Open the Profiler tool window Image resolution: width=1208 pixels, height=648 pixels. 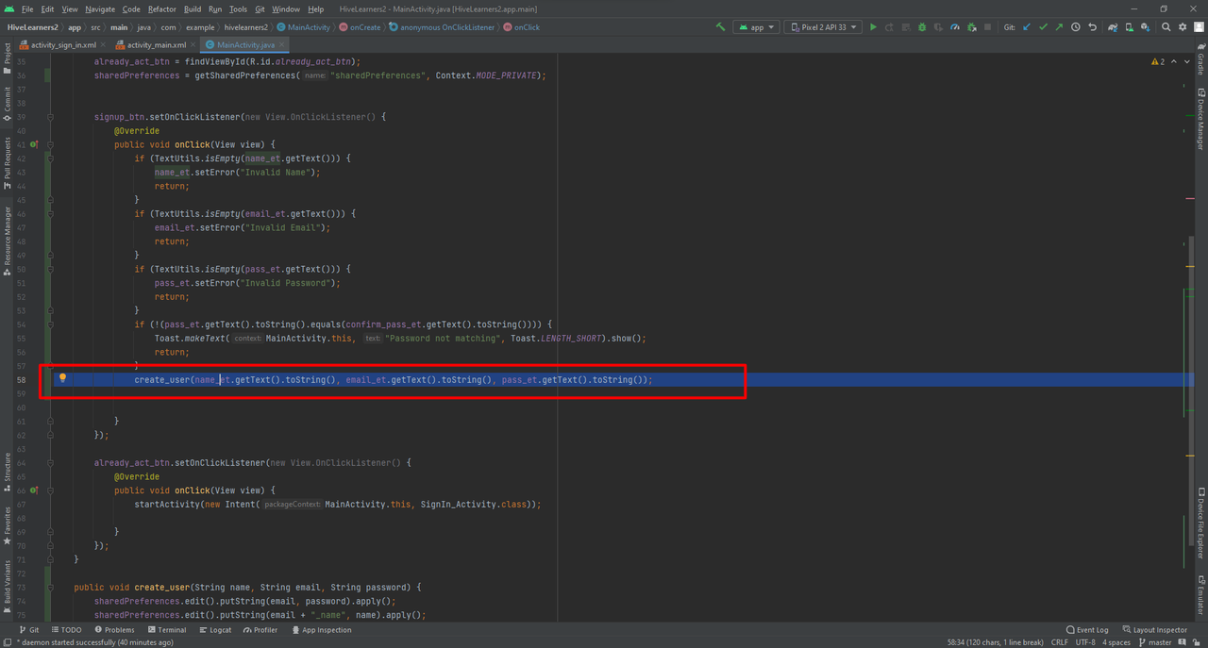(260, 629)
